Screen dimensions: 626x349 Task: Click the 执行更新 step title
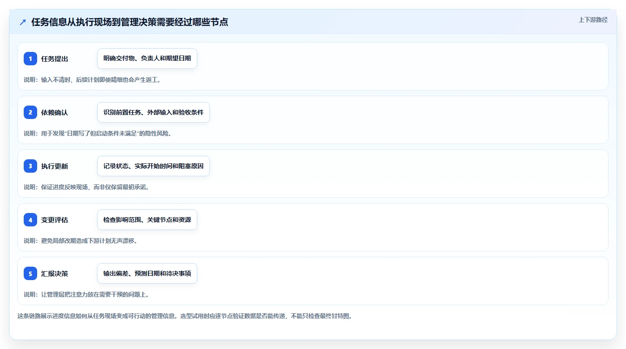point(55,166)
